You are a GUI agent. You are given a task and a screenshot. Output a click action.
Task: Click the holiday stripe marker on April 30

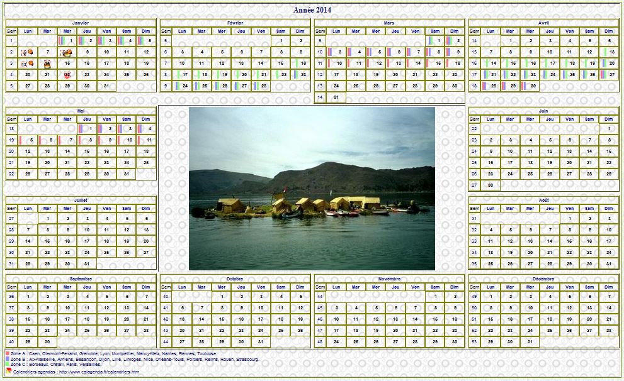[x=524, y=86]
